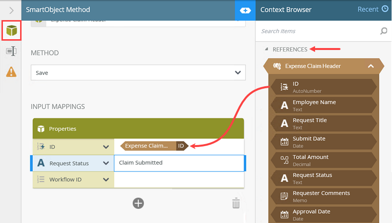The height and width of the screenshot is (223, 392).
Task: Click the Recent clock icon
Action: [385, 9]
